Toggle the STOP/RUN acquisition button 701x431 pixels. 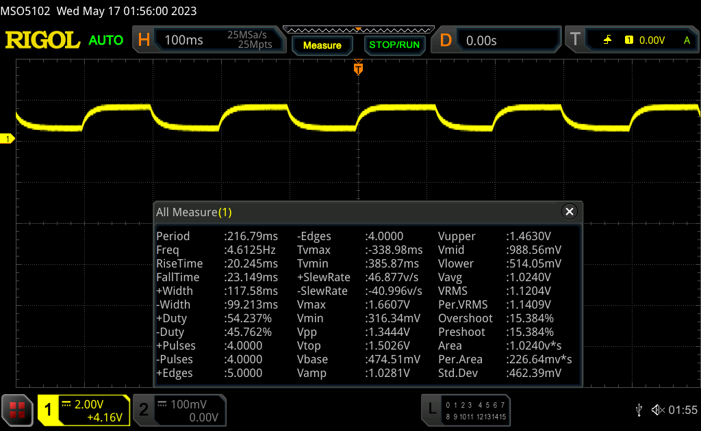(x=394, y=45)
